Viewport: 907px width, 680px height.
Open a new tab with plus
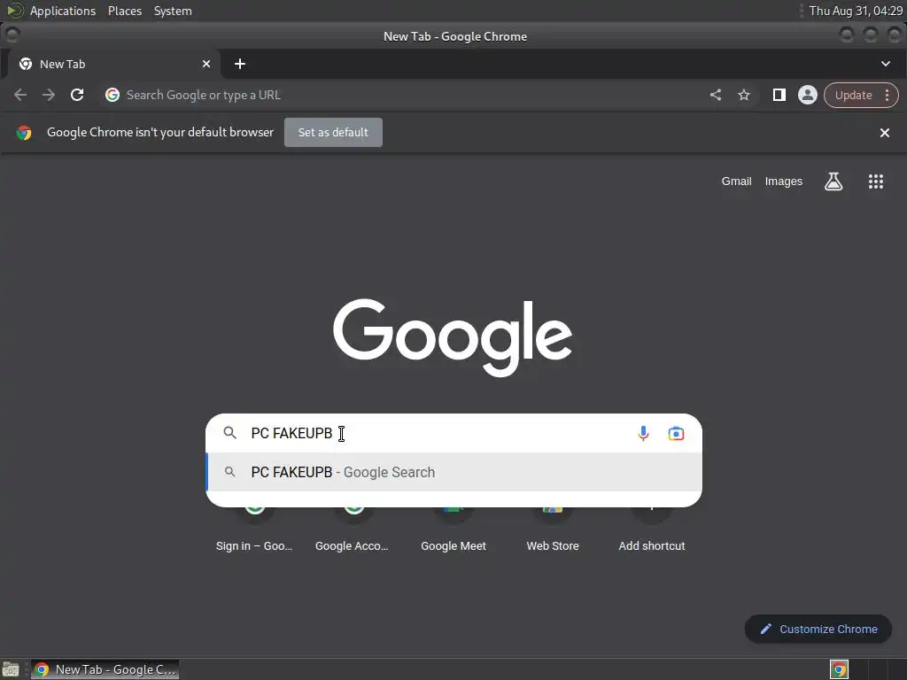pyautogui.click(x=240, y=64)
